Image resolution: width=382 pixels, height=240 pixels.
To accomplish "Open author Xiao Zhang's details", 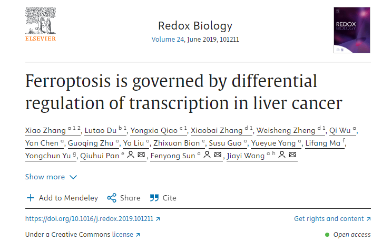I will pyautogui.click(x=45, y=130).
